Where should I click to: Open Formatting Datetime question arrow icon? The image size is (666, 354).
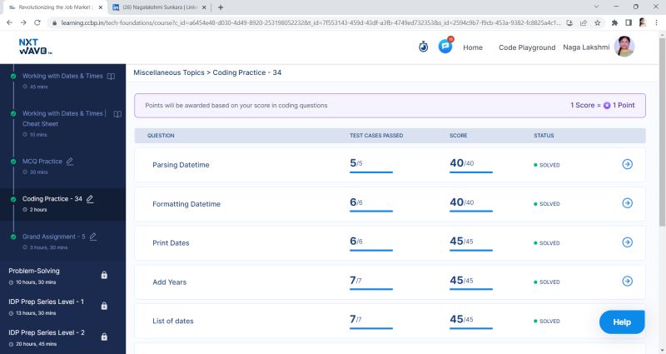point(627,203)
